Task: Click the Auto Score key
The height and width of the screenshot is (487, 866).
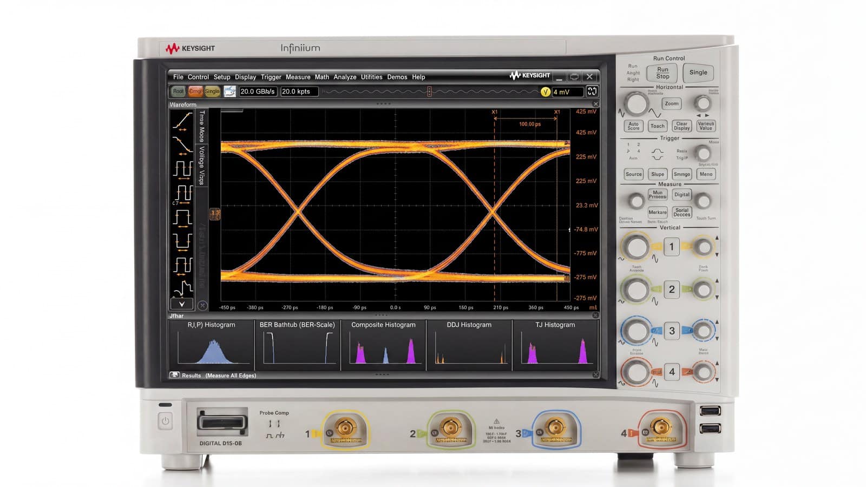Action: click(x=633, y=126)
